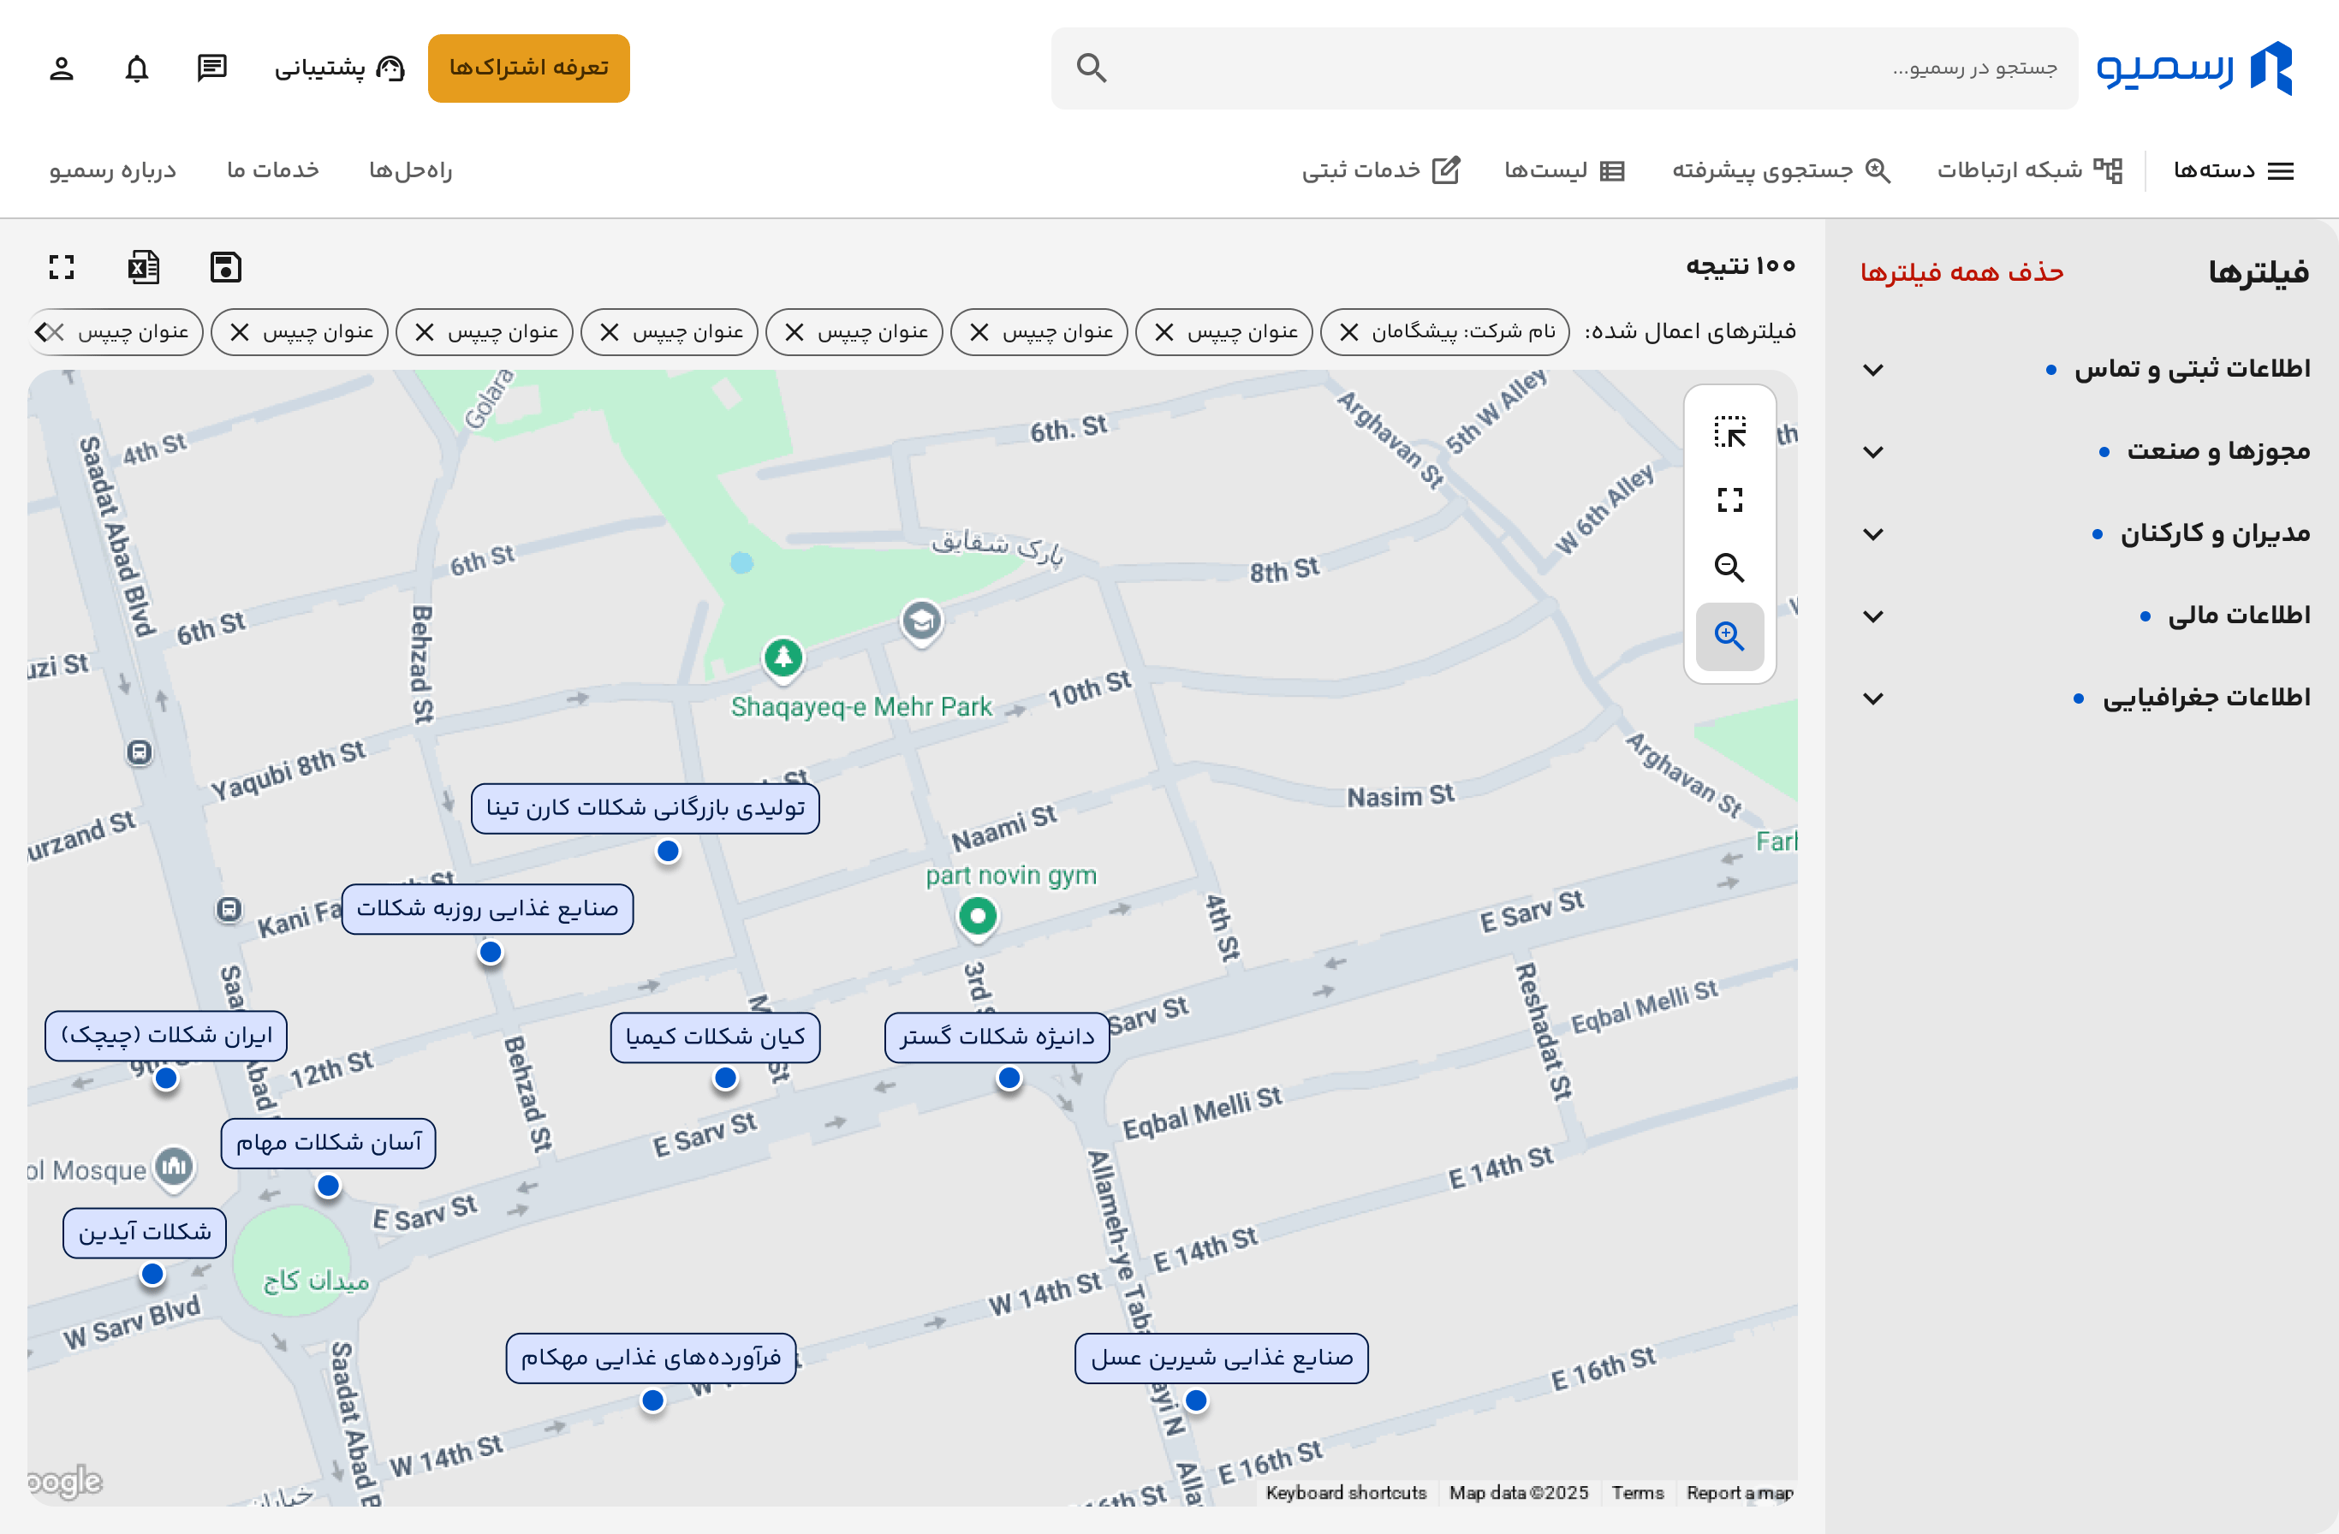Image resolution: width=2339 pixels, height=1534 pixels.
Task: Zoom out on the map
Action: [1729, 567]
